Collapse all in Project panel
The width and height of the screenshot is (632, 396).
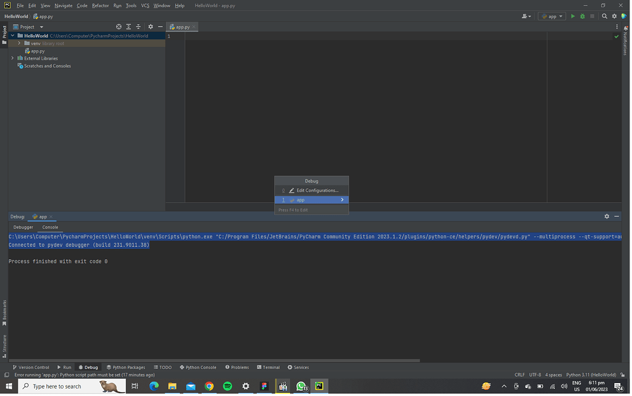138,27
